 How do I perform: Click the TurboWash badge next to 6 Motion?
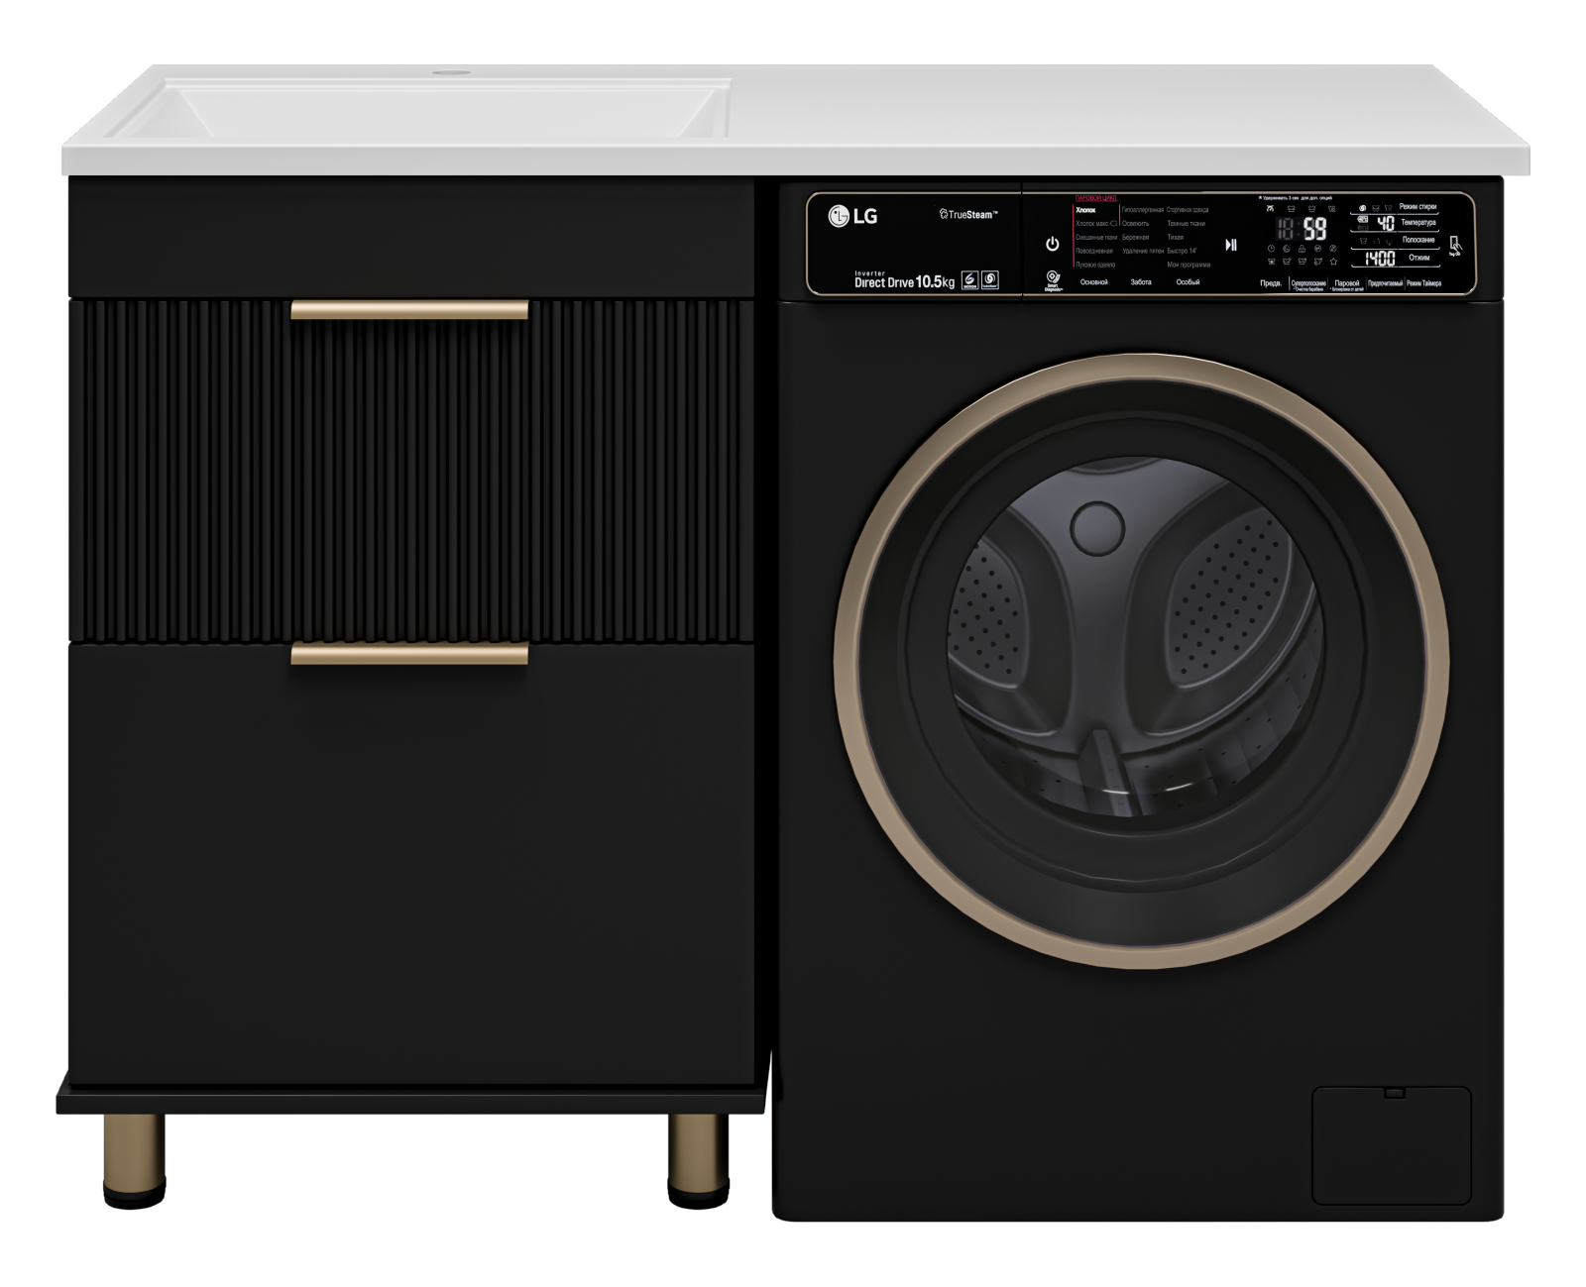(989, 280)
